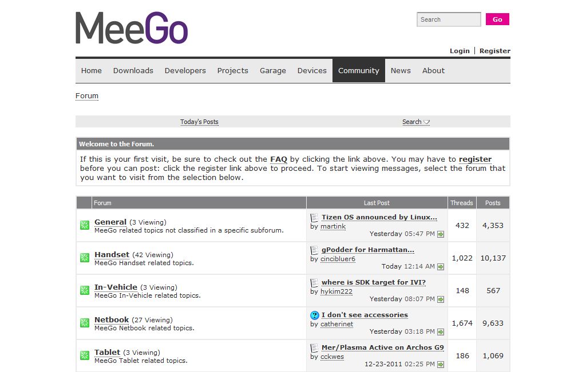Select the Community menu item
The height and width of the screenshot is (372, 586).
[358, 70]
